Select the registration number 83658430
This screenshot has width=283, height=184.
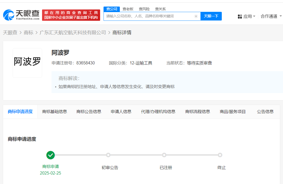(x=86, y=63)
